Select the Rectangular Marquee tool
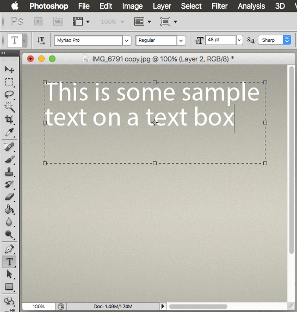 pyautogui.click(x=9, y=82)
